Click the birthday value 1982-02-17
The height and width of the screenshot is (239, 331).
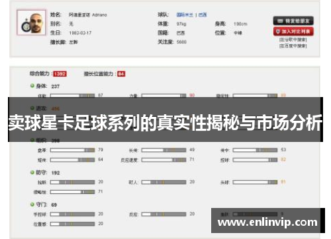[80, 33]
